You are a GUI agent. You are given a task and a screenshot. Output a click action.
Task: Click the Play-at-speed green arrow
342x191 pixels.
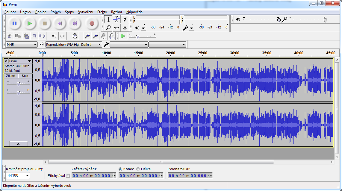(x=123, y=36)
